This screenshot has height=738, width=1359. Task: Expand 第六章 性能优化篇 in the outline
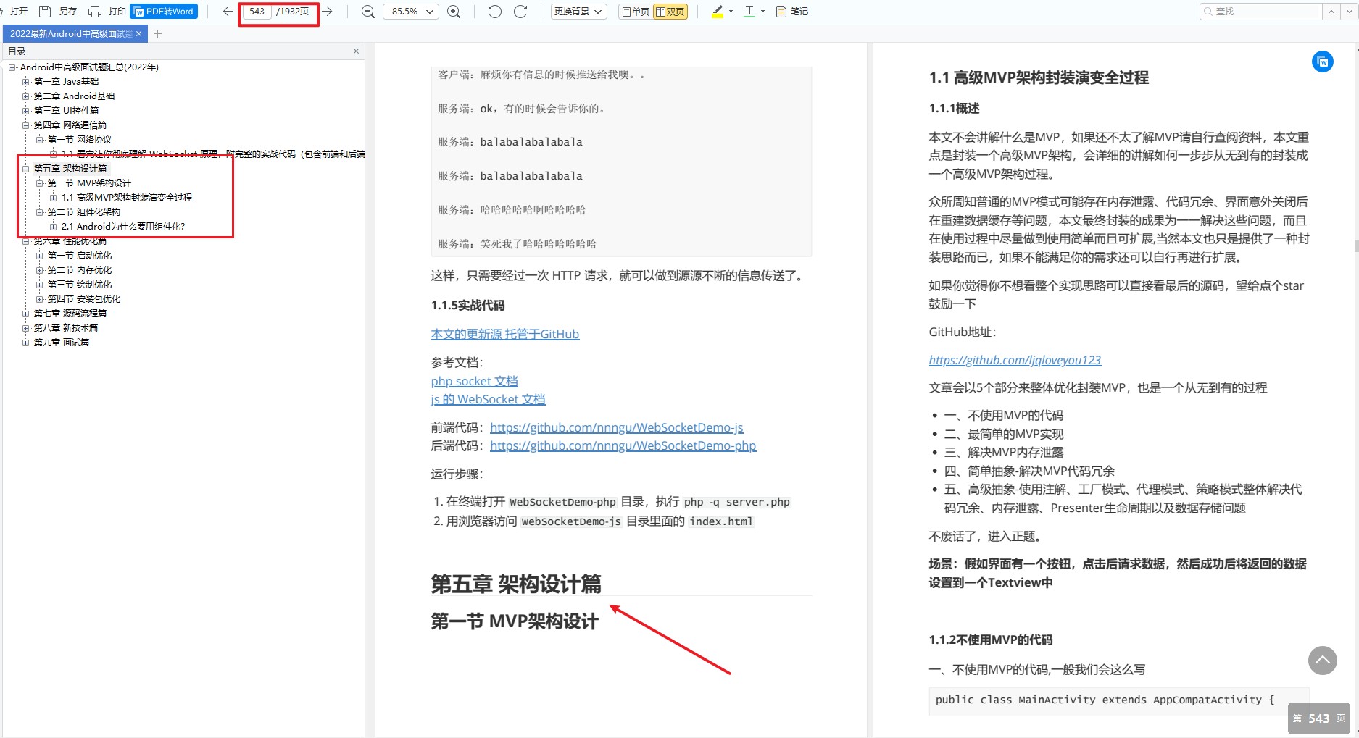[x=26, y=240]
